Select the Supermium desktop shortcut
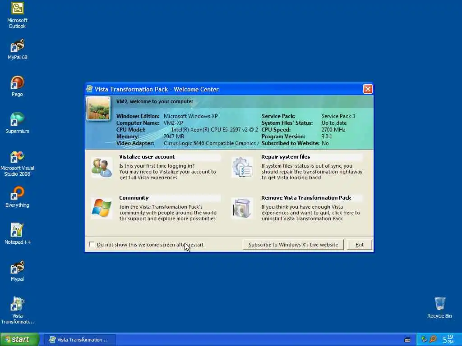 pyautogui.click(x=17, y=123)
